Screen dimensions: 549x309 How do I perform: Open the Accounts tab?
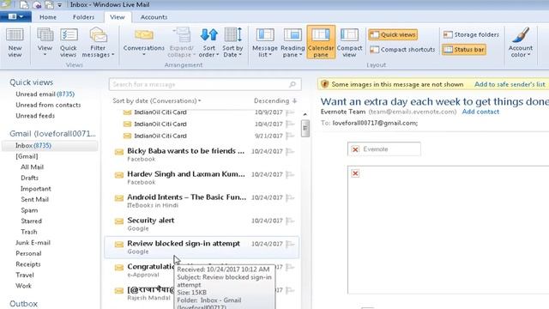coord(154,17)
